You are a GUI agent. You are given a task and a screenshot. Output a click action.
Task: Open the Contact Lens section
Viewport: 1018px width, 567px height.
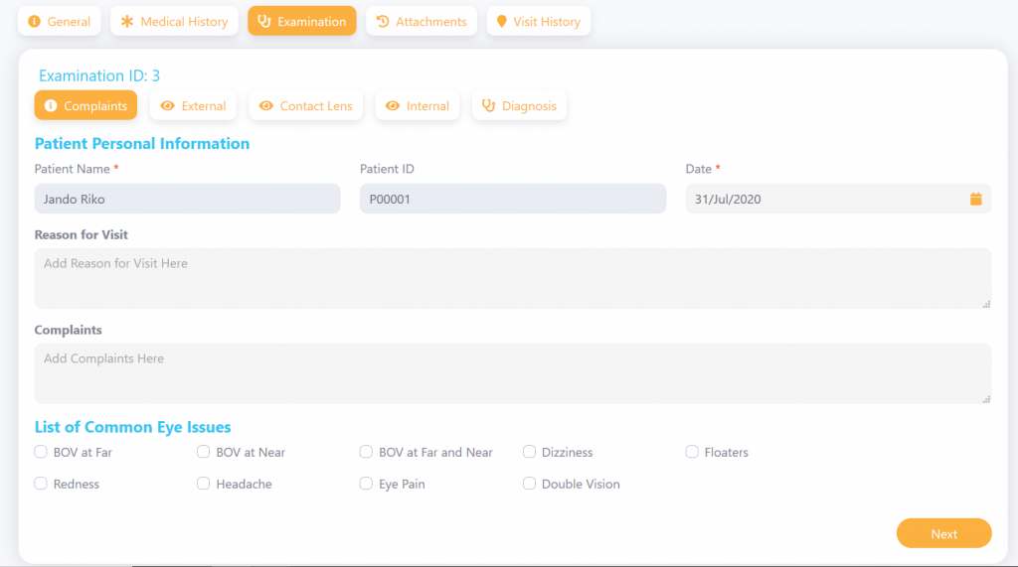point(306,105)
